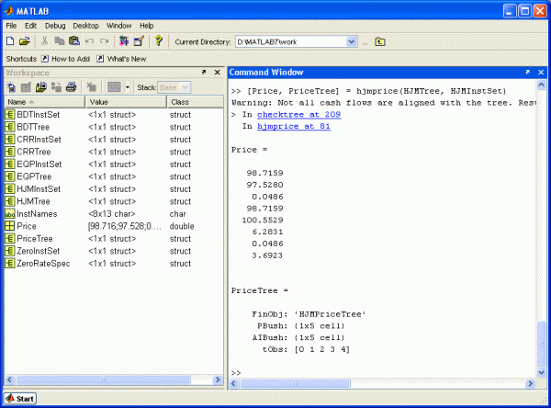
Task: Select HJMInstSet variable
Action: (x=114, y=189)
